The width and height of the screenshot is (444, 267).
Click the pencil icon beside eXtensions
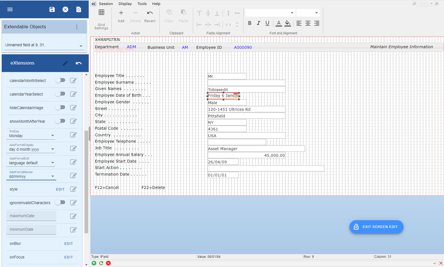point(65,63)
